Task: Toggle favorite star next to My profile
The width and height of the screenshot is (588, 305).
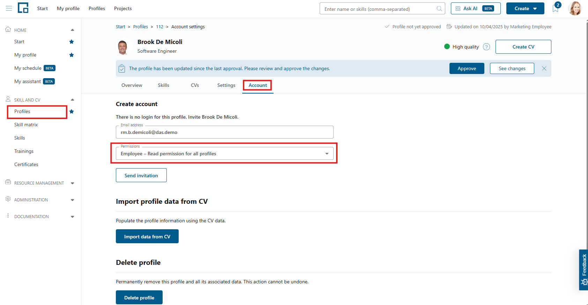Action: point(72,55)
